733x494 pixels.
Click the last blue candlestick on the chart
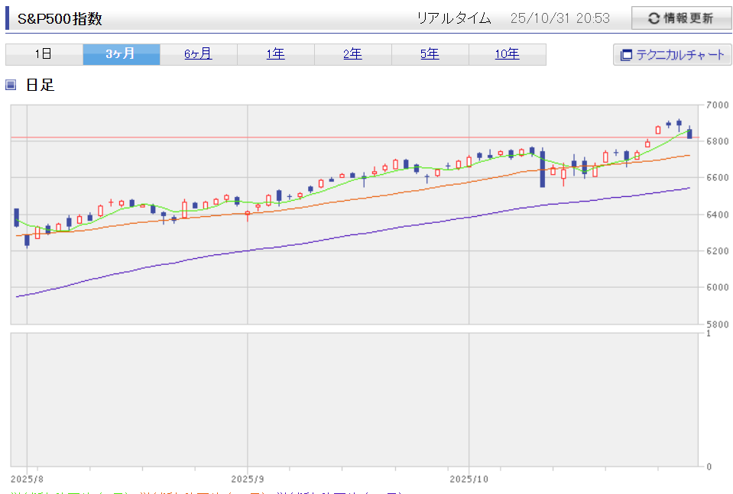coord(689,134)
